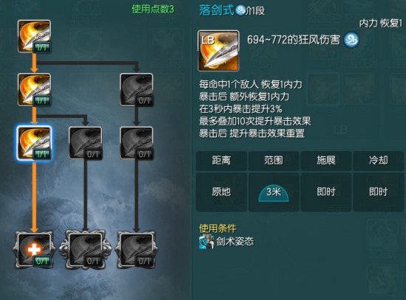
Task: Select the top root skill node
Action: (x=34, y=36)
